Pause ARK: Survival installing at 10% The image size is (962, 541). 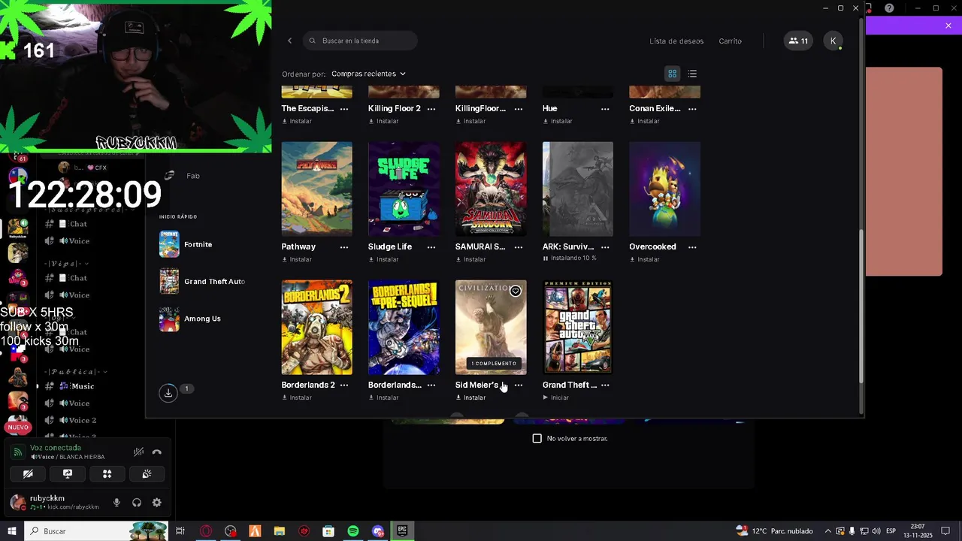click(x=569, y=258)
